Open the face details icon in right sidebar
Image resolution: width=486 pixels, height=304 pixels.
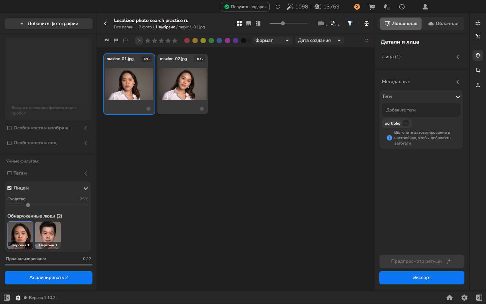point(478,55)
